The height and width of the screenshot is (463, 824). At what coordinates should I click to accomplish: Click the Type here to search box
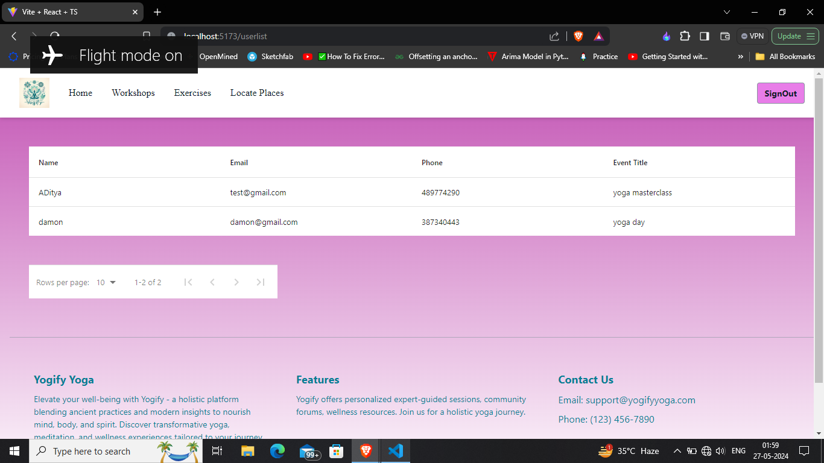pyautogui.click(x=116, y=451)
